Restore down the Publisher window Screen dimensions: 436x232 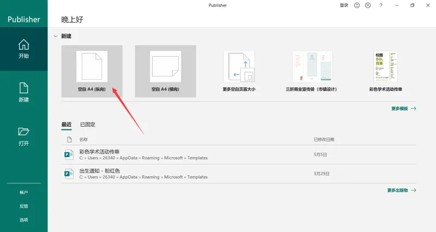(413, 5)
